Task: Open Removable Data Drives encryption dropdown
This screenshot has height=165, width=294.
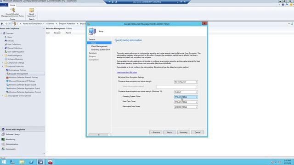Action: (186, 107)
